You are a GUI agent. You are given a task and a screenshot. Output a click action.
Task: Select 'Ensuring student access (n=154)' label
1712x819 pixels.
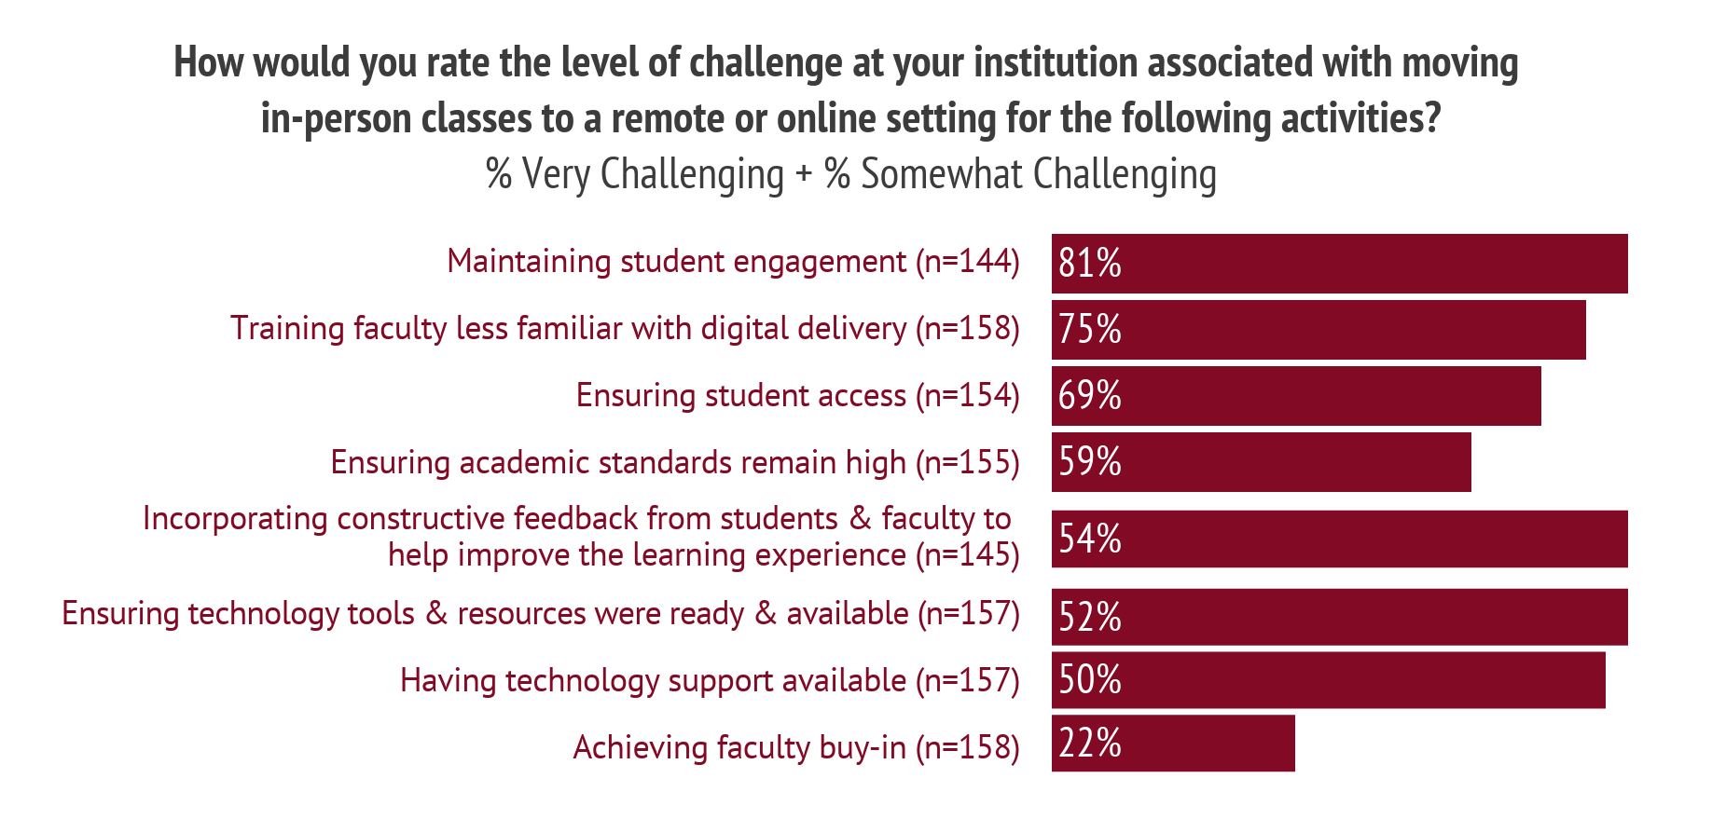[x=798, y=396]
